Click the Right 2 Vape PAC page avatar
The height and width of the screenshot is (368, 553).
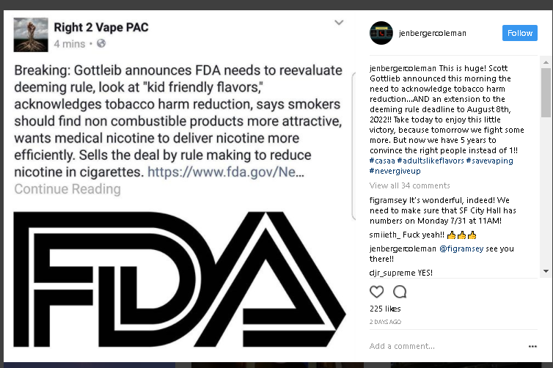(x=31, y=34)
